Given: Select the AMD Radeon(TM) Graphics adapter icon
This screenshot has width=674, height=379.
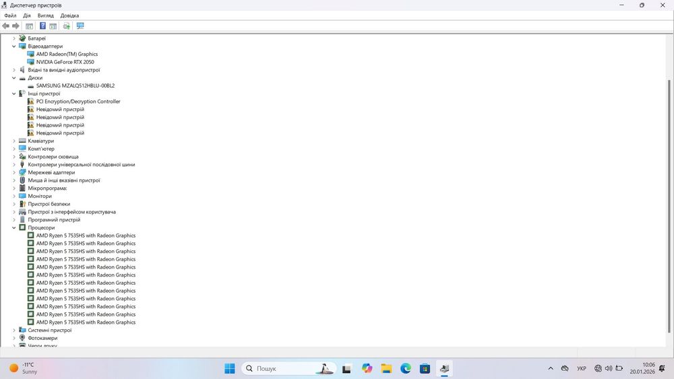Looking at the screenshot, I should pos(30,54).
